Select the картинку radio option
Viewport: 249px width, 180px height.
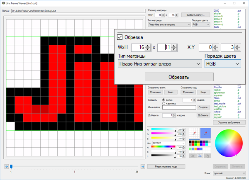coord(164,104)
